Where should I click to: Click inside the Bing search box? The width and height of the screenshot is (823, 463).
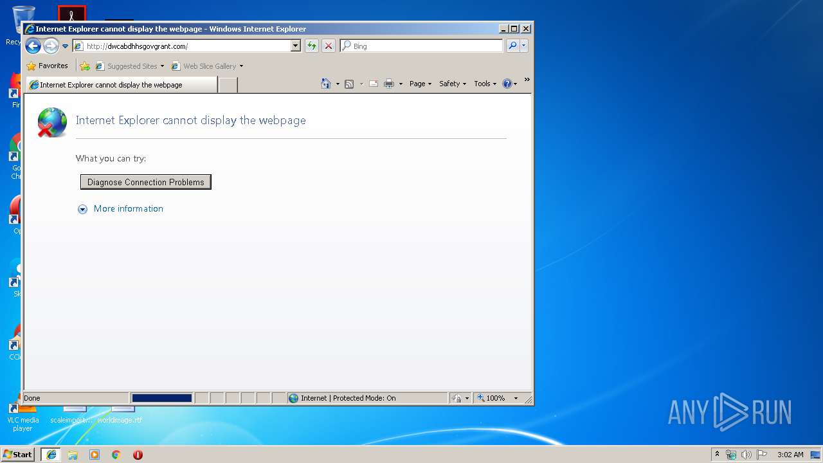click(421, 46)
